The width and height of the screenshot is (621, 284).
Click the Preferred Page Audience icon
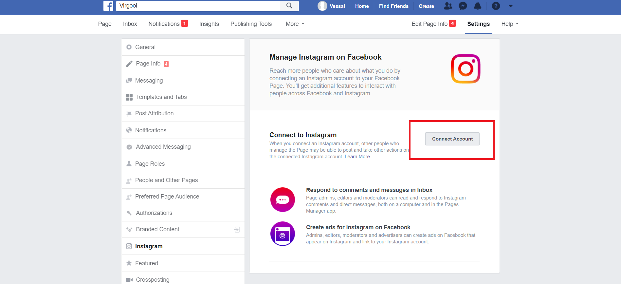point(129,197)
